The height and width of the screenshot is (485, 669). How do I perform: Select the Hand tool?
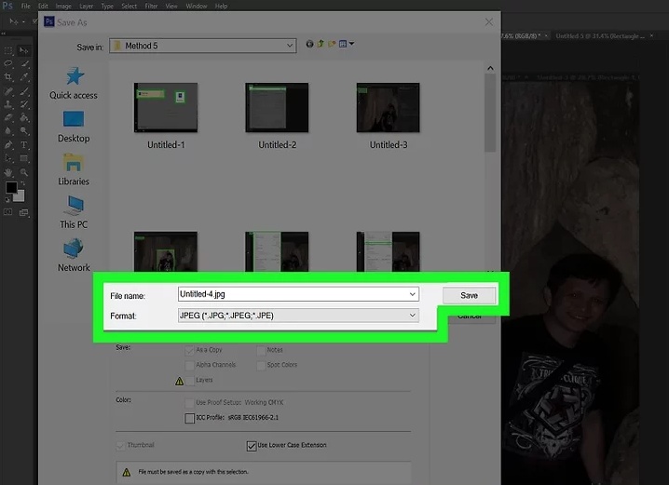(8, 172)
